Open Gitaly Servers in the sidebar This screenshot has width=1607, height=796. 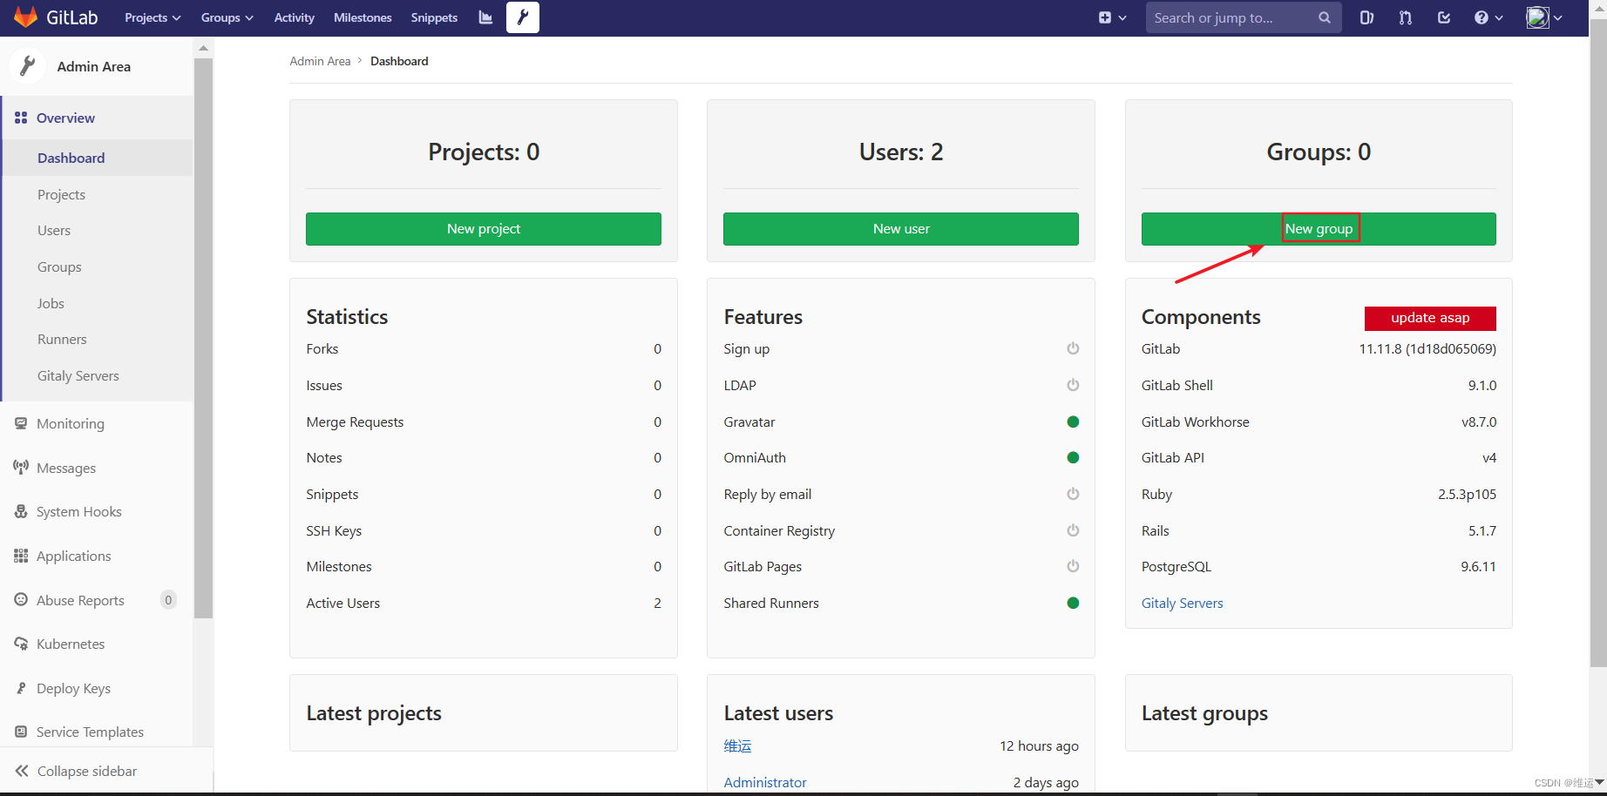point(78,376)
